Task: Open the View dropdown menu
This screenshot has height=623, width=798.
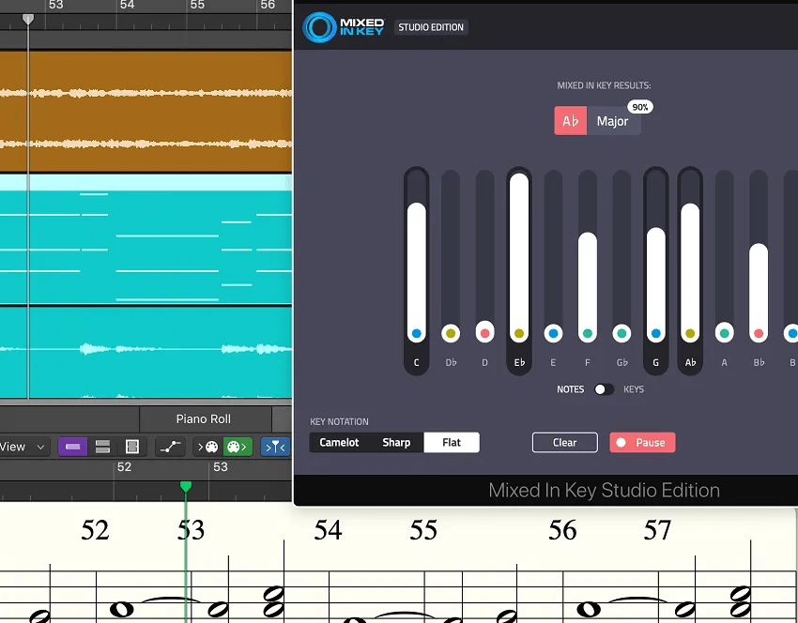Action: click(x=21, y=447)
